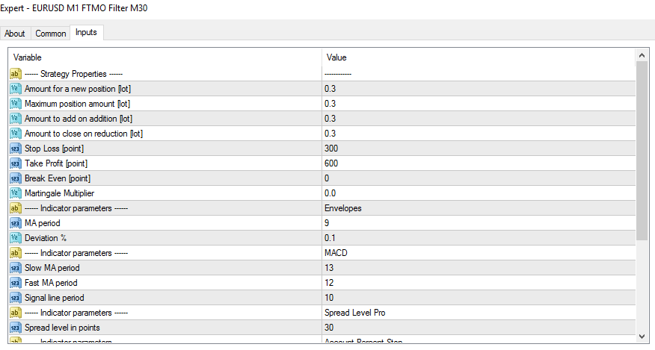Click the Martingale Multiplier row icon
This screenshot has width=655, height=350.
pos(15,193)
